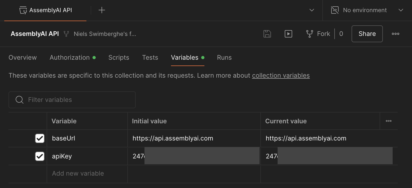Click the Save collection icon
This screenshot has width=412, height=188.
267,34
